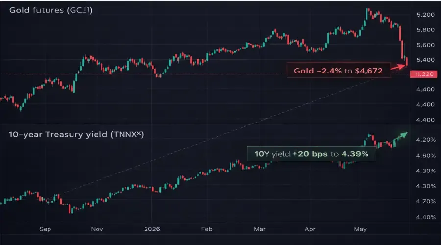Screen dimensions: 441x245
Task: Click the May label on the time axis
Action: tap(360, 229)
